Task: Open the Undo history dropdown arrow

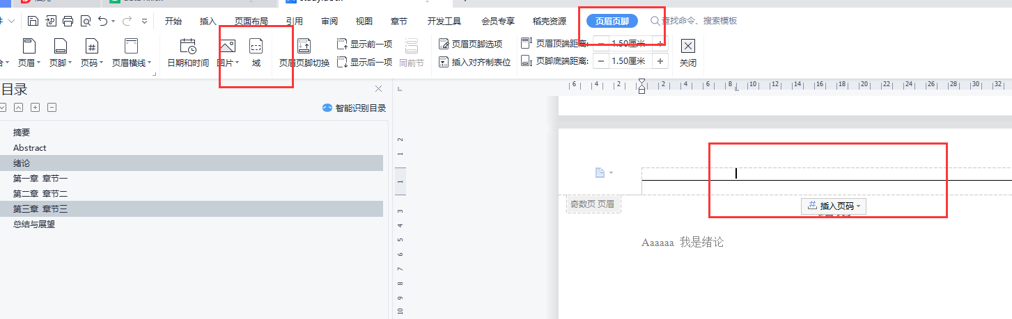Action: pos(114,22)
